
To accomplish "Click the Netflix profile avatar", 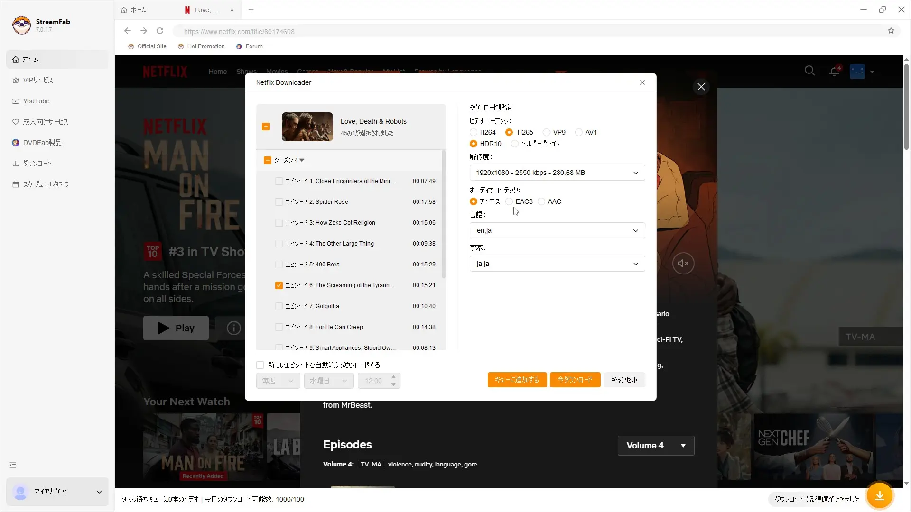I will [857, 72].
